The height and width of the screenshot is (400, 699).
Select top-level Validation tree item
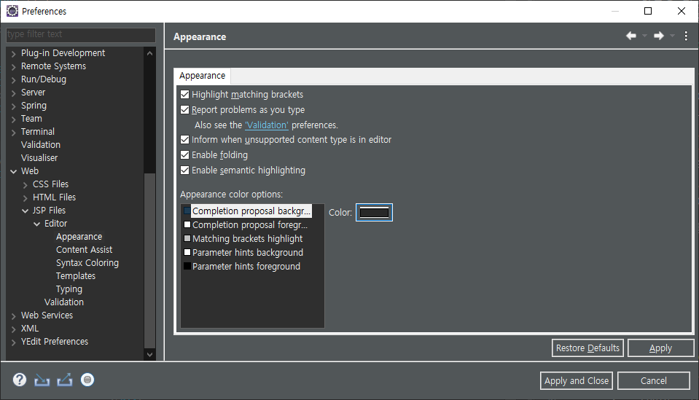pos(41,145)
